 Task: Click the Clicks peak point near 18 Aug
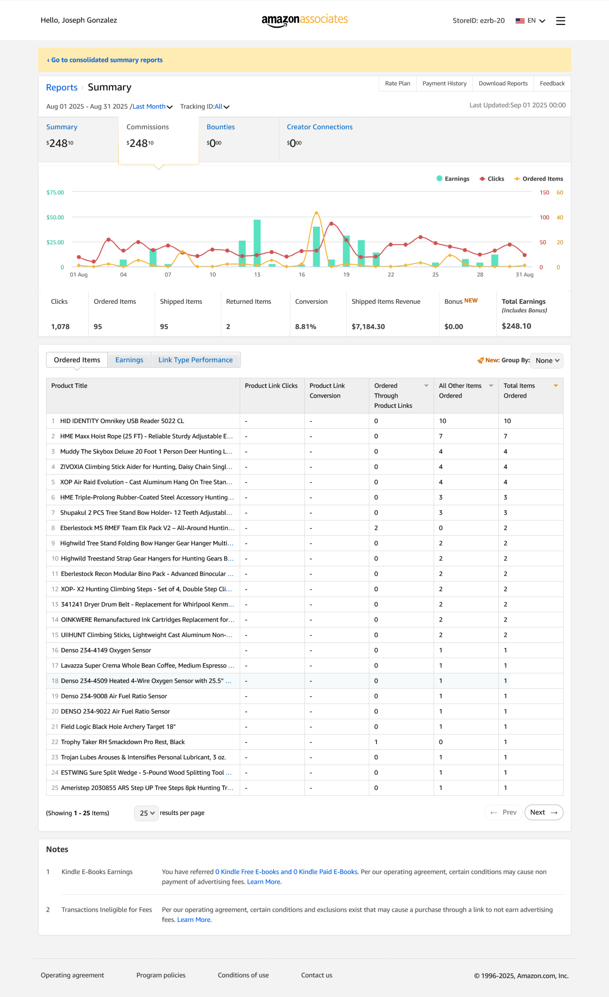331,224
